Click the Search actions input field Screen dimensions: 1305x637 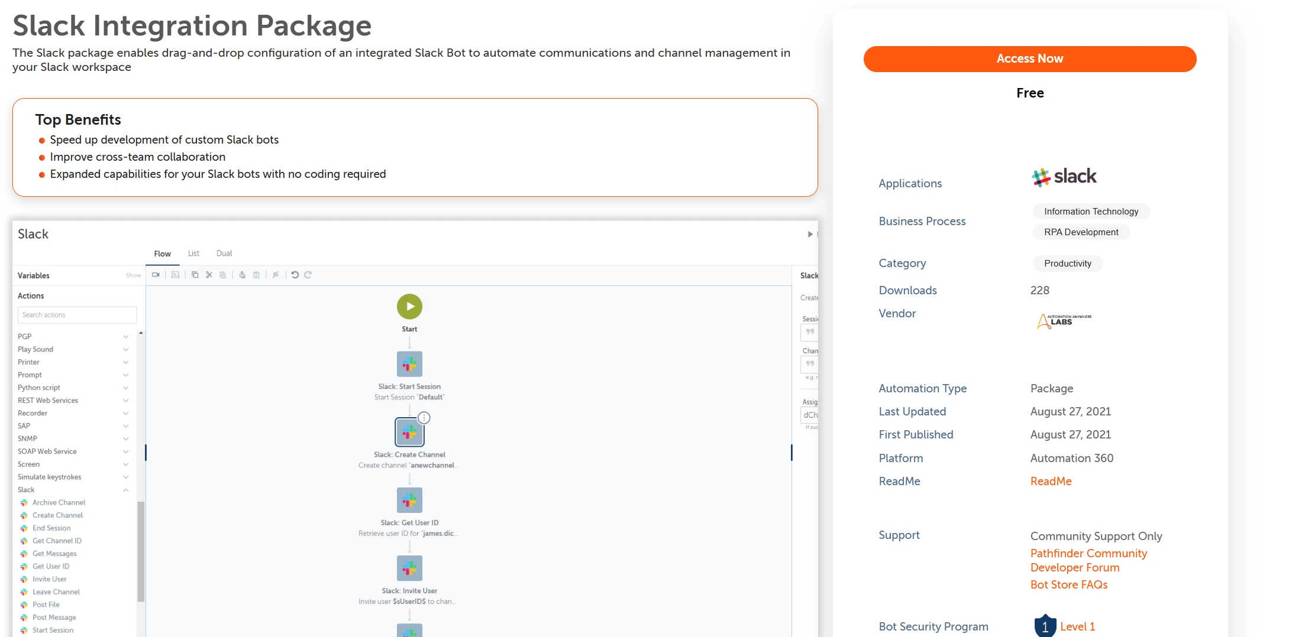click(77, 315)
